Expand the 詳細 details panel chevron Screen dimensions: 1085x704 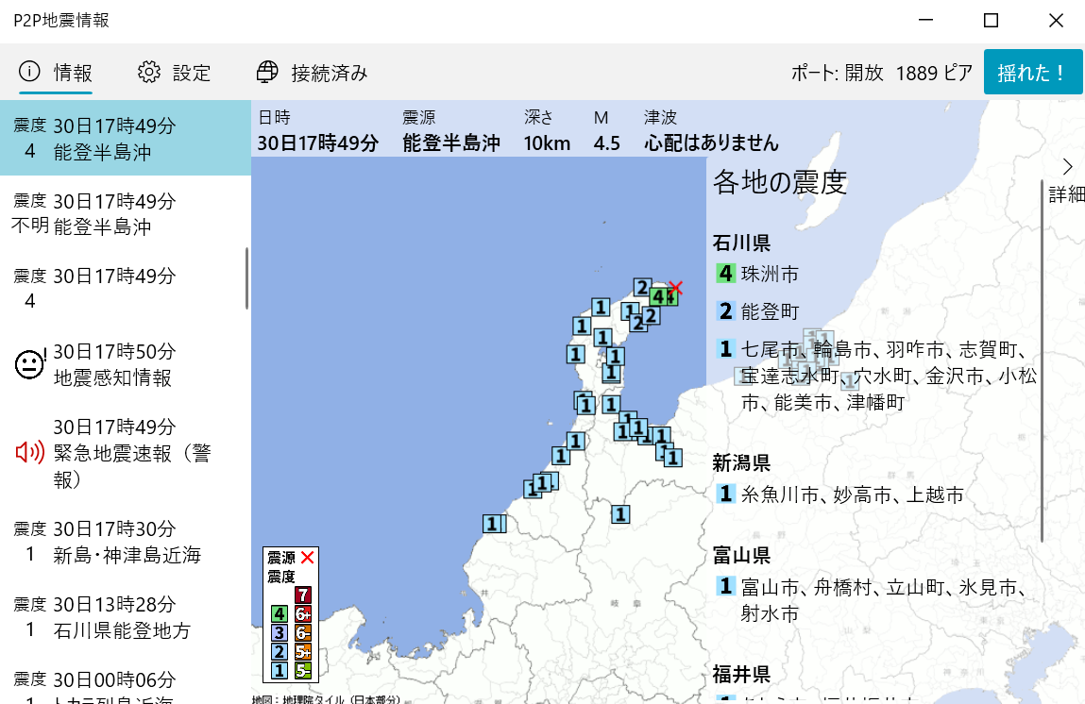(1067, 168)
